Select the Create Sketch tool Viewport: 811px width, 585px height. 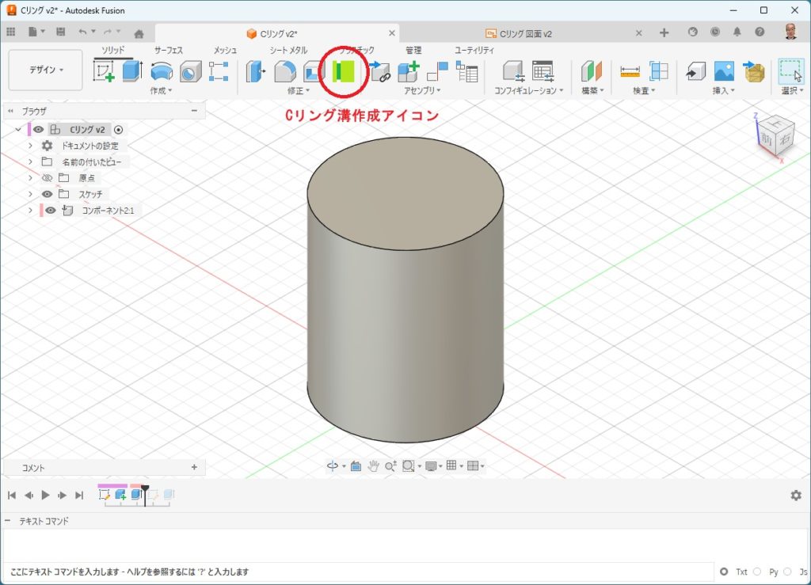(104, 72)
